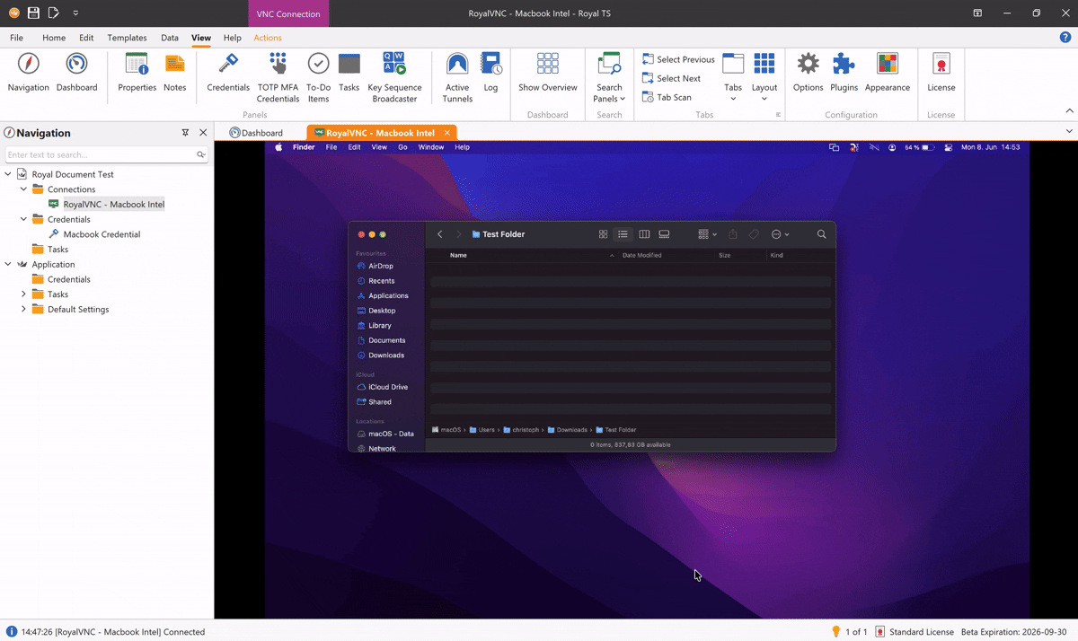Open the Finder group-by dropdown
Viewport: 1078px width, 641px height.
pos(707,234)
